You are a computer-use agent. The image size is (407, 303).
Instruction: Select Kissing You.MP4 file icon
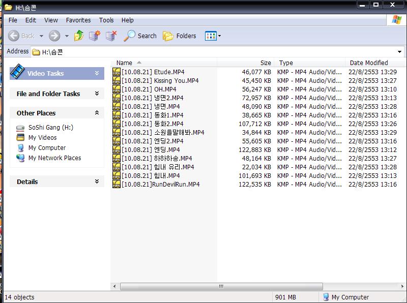click(117, 80)
